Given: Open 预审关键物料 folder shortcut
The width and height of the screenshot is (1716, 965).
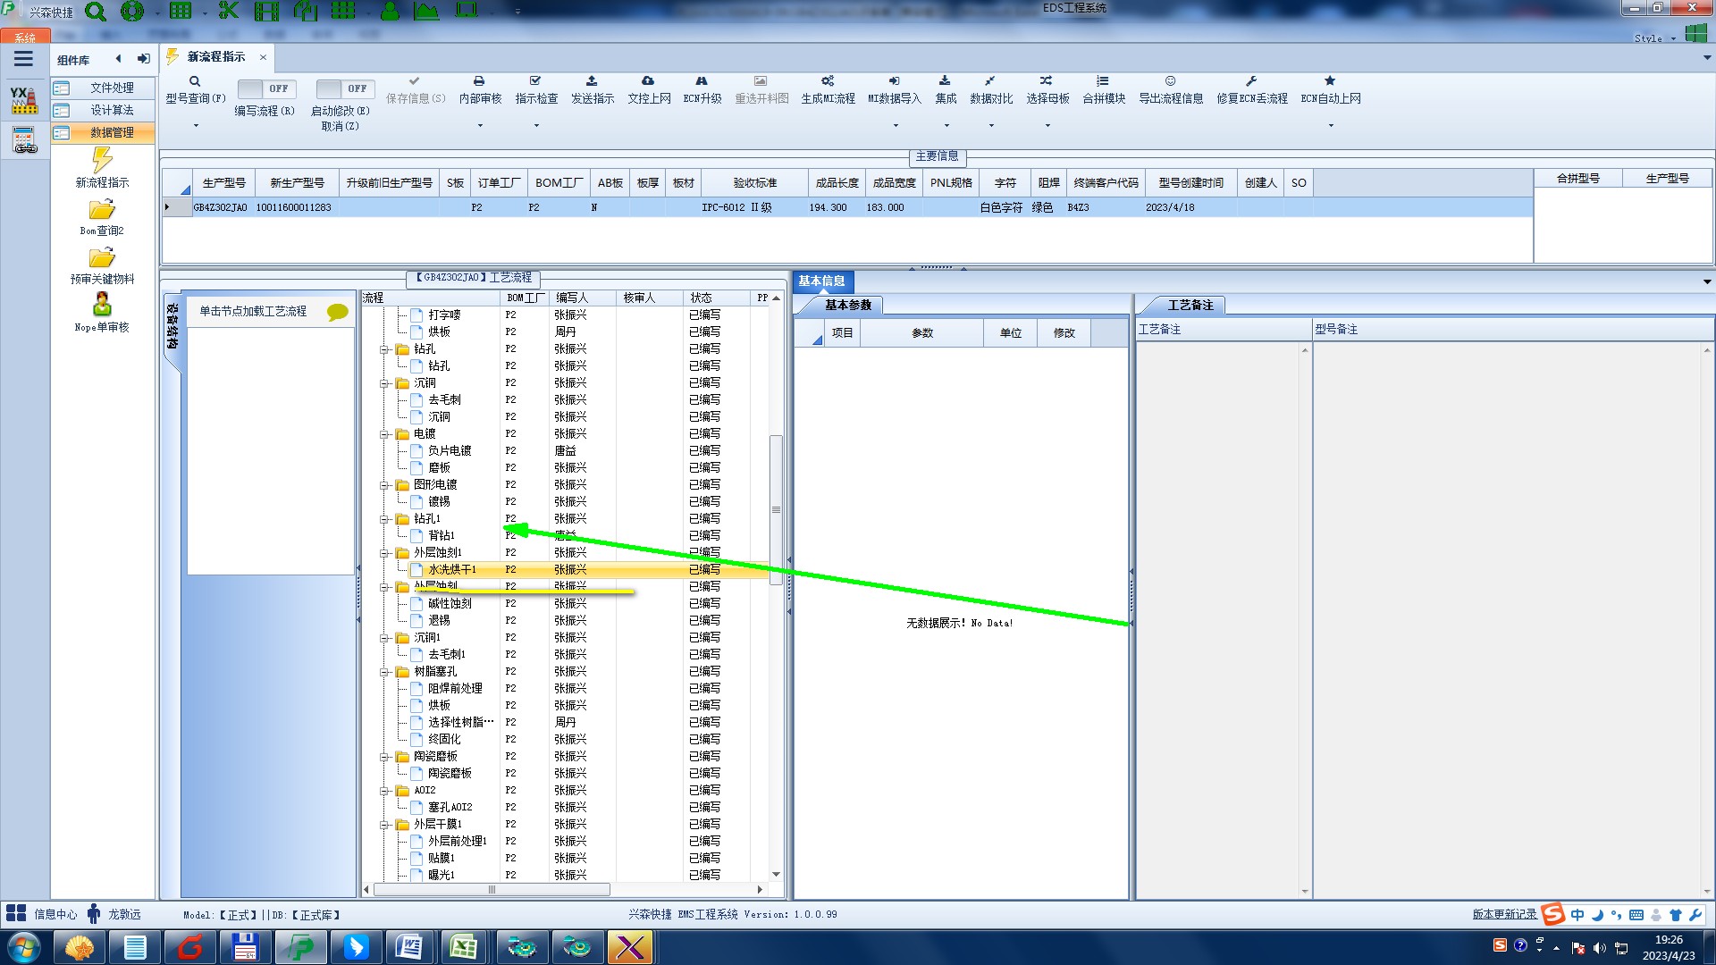Looking at the screenshot, I should coord(102,265).
